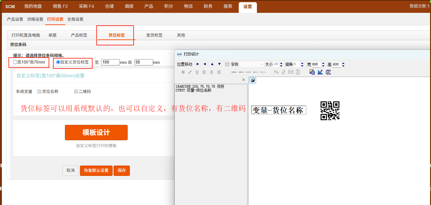The height and width of the screenshot is (205, 431).
Task: Align text right in print designer
Action: tap(219, 72)
